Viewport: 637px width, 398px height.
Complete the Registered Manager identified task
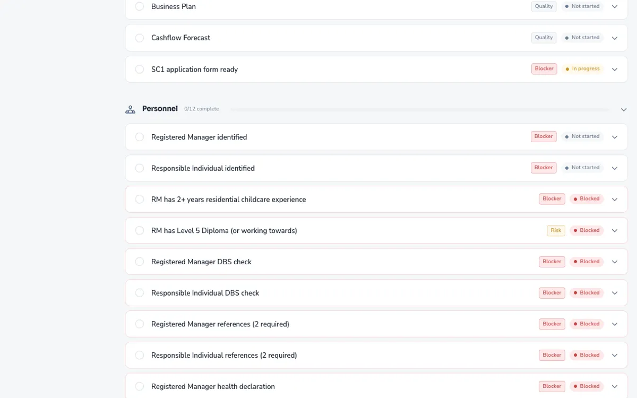click(139, 136)
